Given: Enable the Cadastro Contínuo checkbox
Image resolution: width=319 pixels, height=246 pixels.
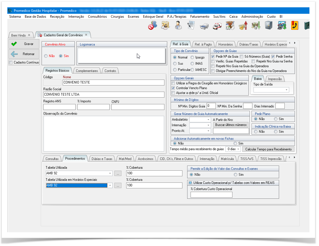Looking at the screenshot, I should pyautogui.click(x=11, y=62).
